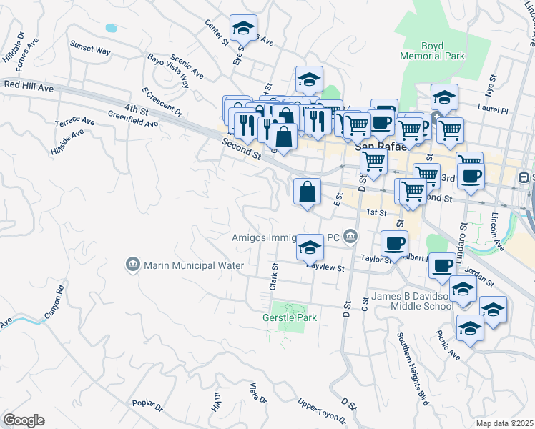The width and height of the screenshot is (535, 429).
Task: Click easternmost graduation cap marker near the middle school
Action: click(493, 310)
